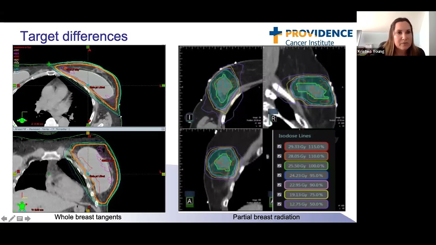Disable the 12.75 Gy 50.0% isodose checkbox
The height and width of the screenshot is (245, 436).
[279, 204]
